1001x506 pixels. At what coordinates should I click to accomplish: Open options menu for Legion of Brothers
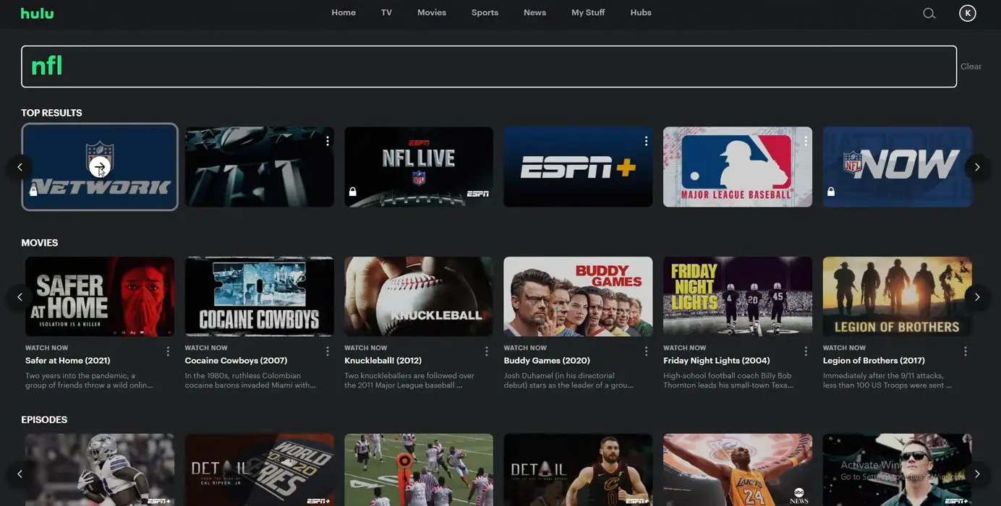pos(966,351)
